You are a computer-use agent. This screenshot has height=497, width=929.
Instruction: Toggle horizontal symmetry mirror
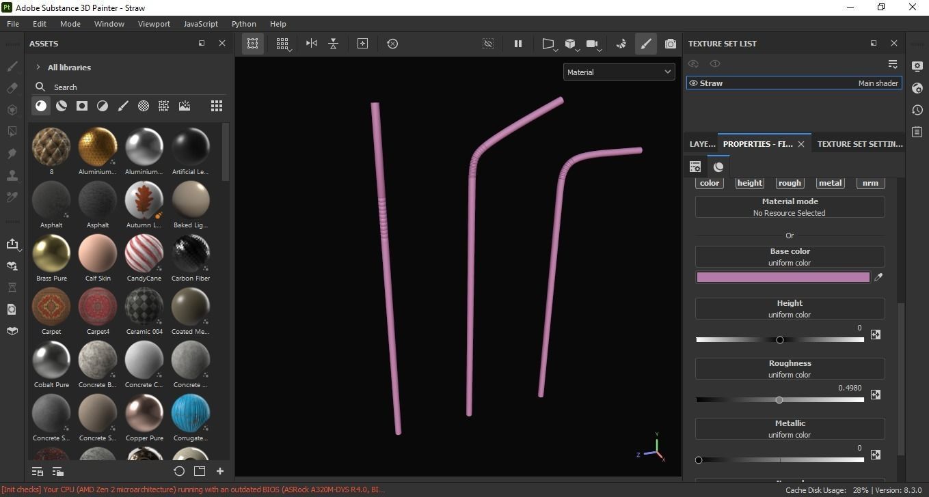tap(312, 43)
